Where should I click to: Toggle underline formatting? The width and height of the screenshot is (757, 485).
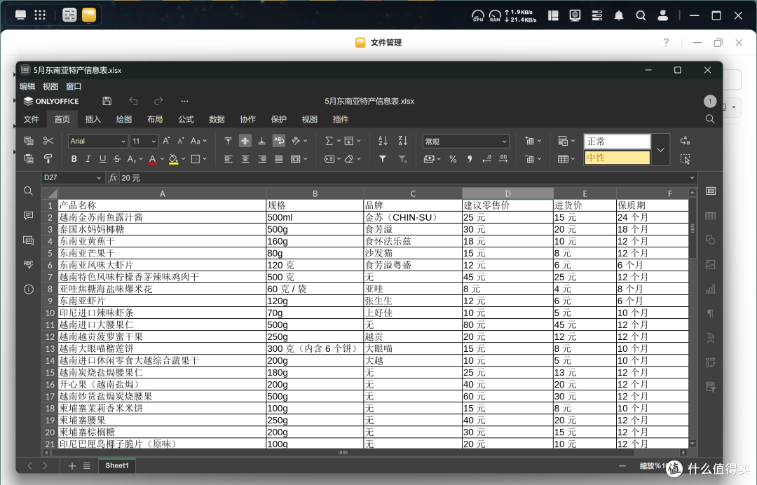coord(102,159)
